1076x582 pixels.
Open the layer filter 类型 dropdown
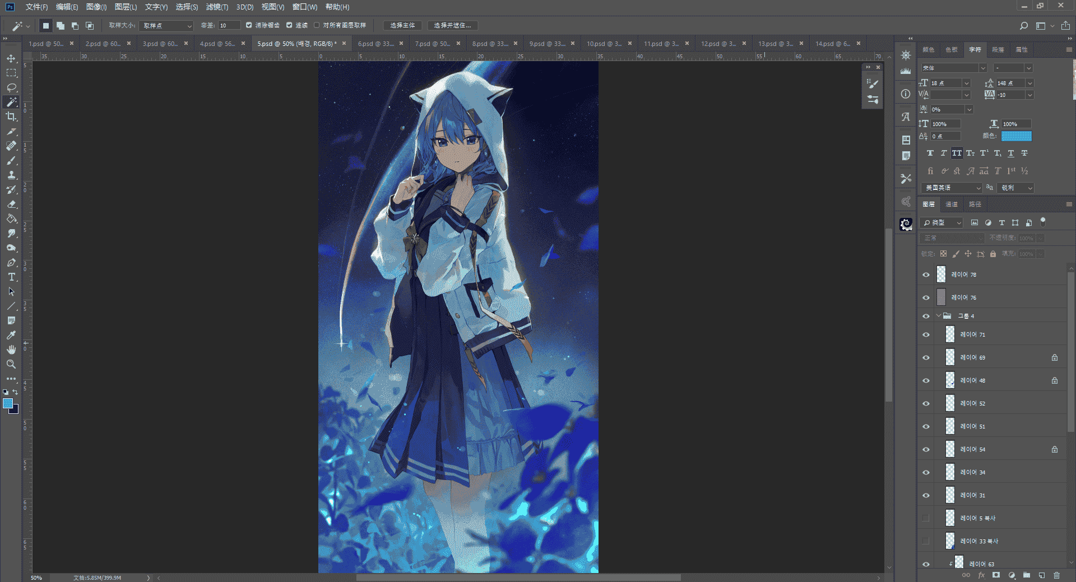[x=941, y=222]
